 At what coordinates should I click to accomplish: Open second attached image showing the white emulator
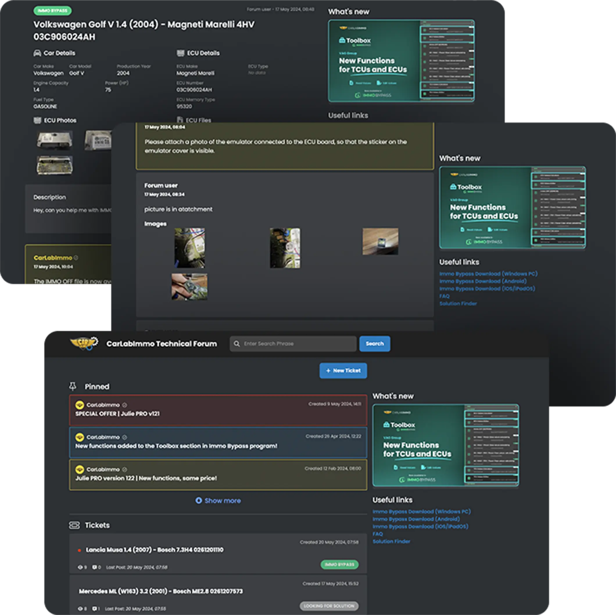285,248
